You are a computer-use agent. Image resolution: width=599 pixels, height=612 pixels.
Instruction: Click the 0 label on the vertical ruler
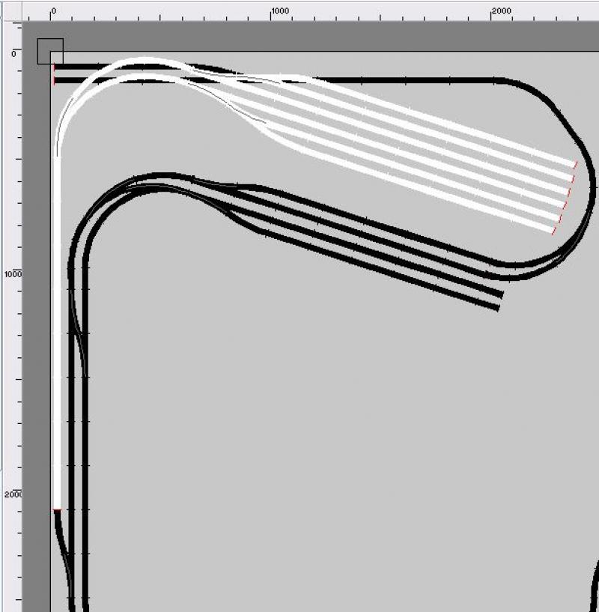(x=13, y=54)
